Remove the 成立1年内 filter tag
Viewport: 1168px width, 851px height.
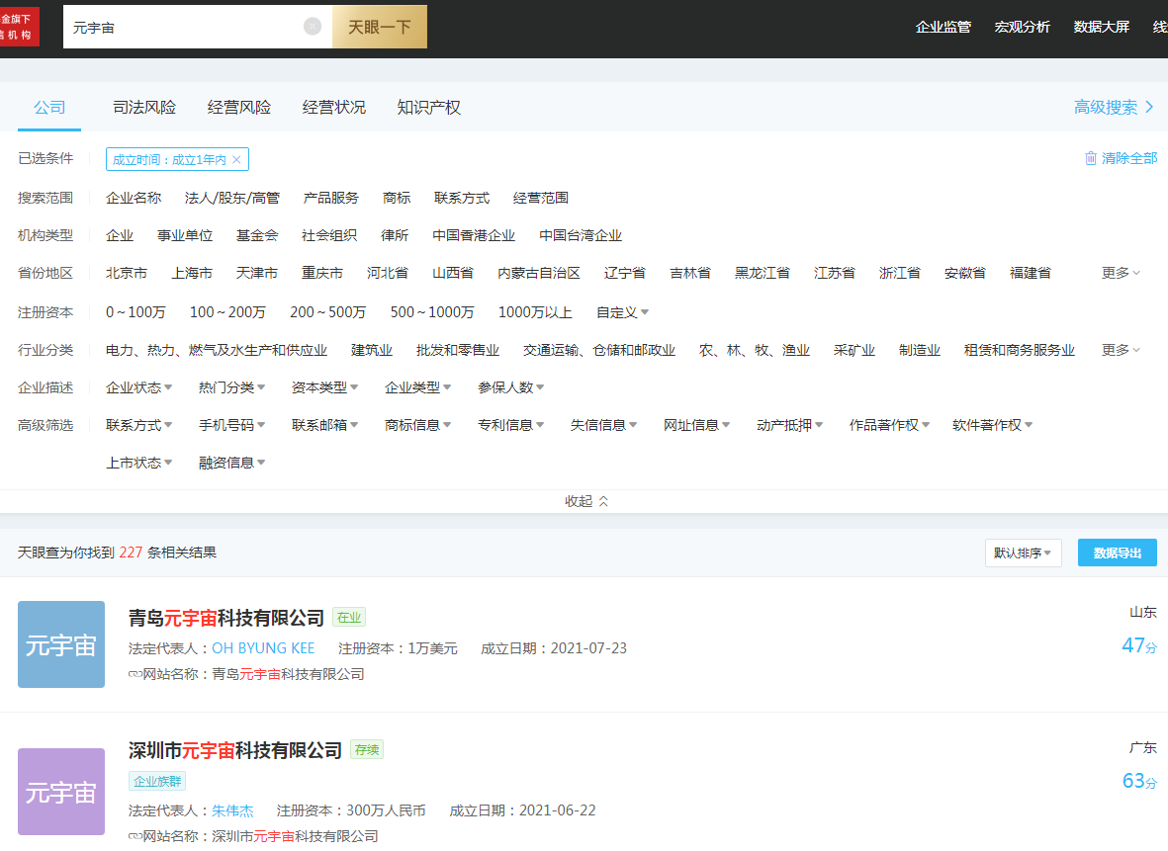(x=236, y=160)
